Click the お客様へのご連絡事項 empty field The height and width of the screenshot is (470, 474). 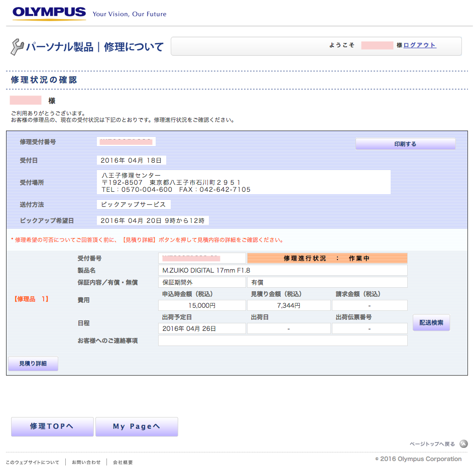click(x=283, y=340)
